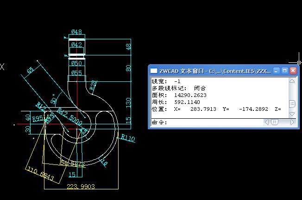
Task: Select the Ø55 diameter dimension text
Action: pyautogui.click(x=76, y=73)
